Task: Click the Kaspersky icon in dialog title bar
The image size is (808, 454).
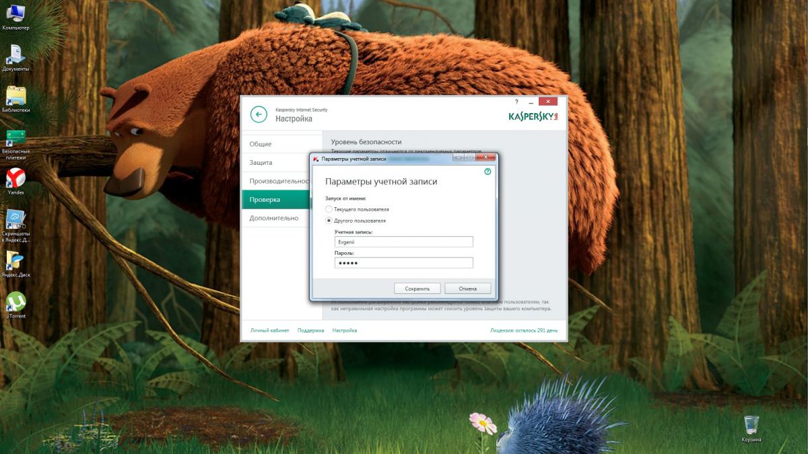Action: click(x=316, y=159)
